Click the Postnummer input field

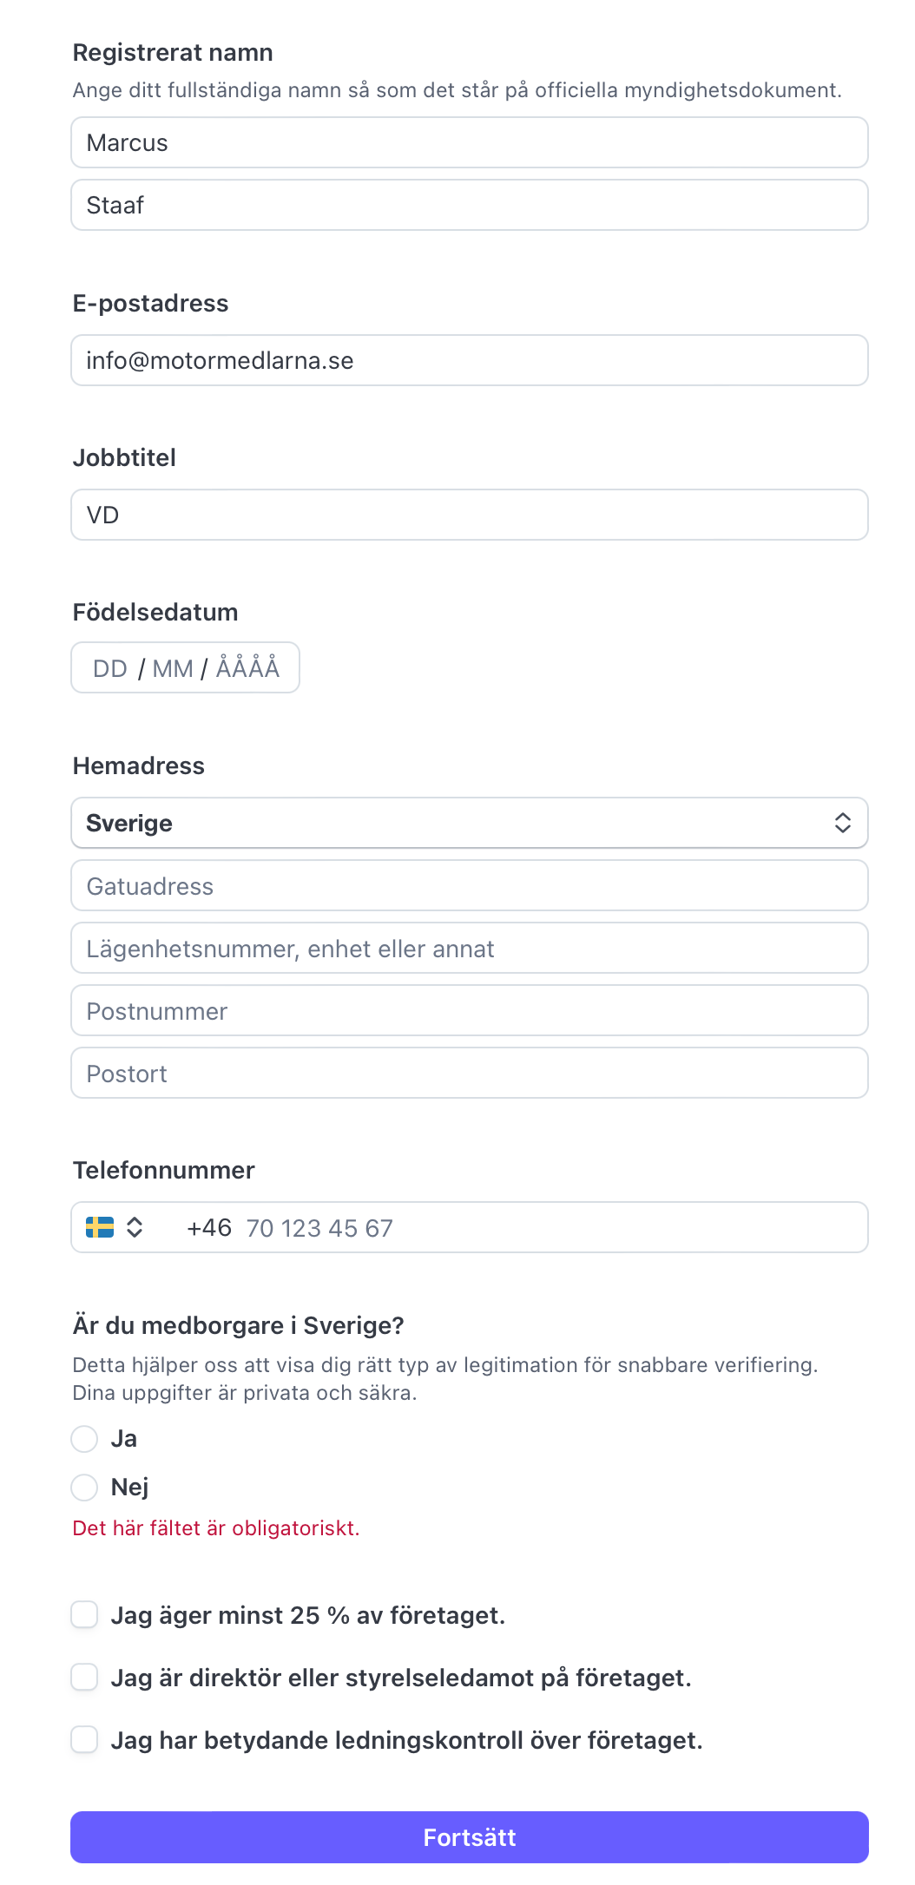(x=469, y=1011)
